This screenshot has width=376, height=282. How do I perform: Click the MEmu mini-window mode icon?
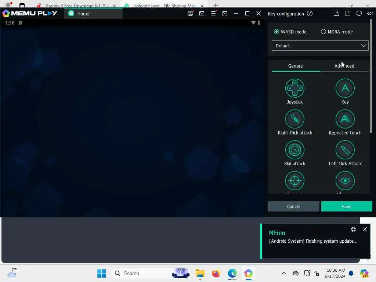tap(225, 14)
